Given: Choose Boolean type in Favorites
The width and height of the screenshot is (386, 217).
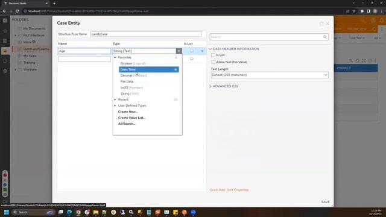Looking at the screenshot, I should [133, 63].
